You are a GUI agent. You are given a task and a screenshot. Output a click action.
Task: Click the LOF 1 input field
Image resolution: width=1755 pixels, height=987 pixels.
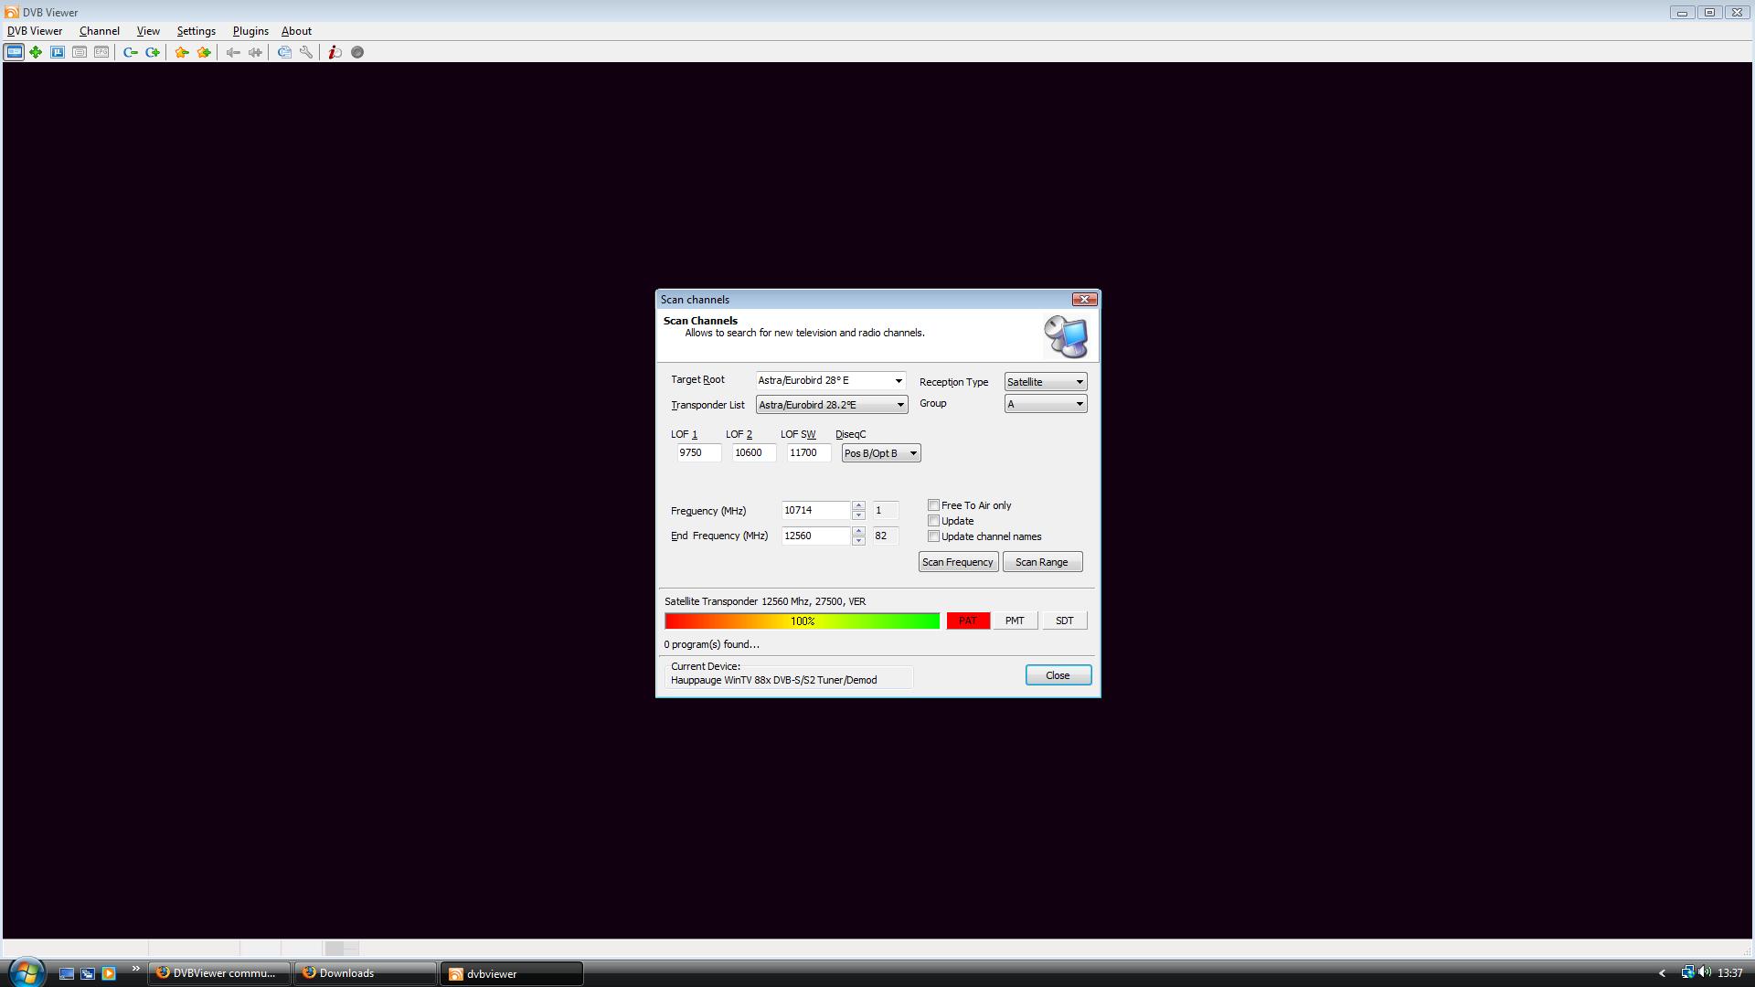[698, 453]
